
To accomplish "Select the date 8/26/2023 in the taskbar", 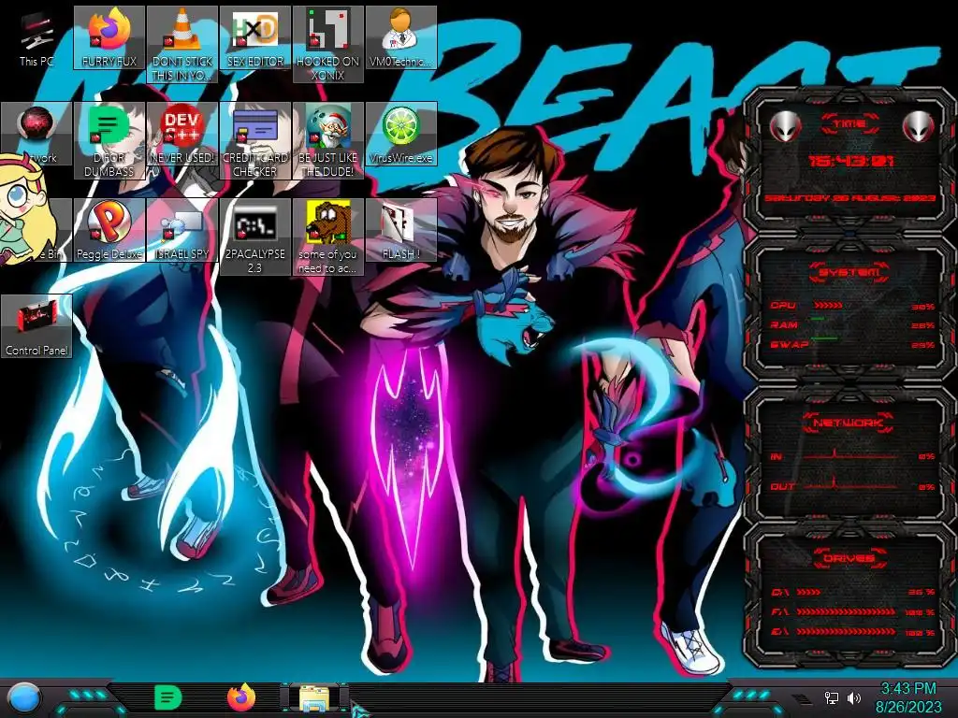I will (x=908, y=707).
